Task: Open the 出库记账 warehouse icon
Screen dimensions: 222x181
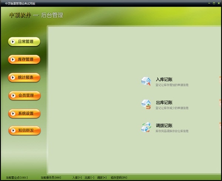Action: [146, 105]
